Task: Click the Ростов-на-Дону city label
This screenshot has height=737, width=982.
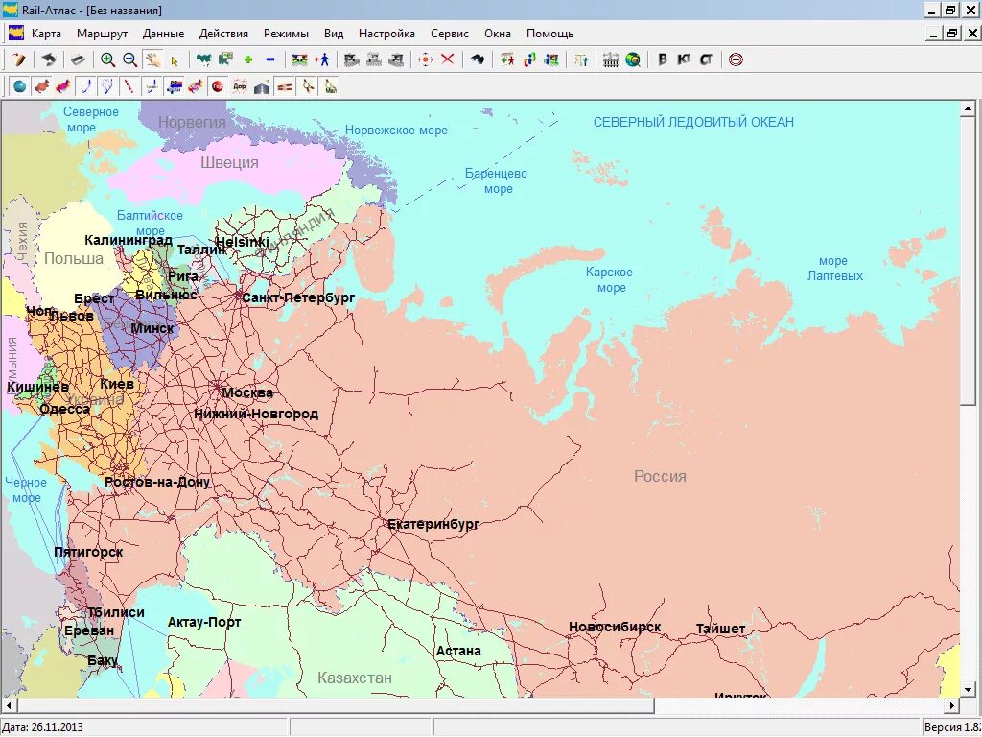Action: 157,482
